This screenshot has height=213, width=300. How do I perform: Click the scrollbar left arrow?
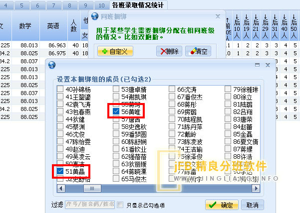(61, 189)
